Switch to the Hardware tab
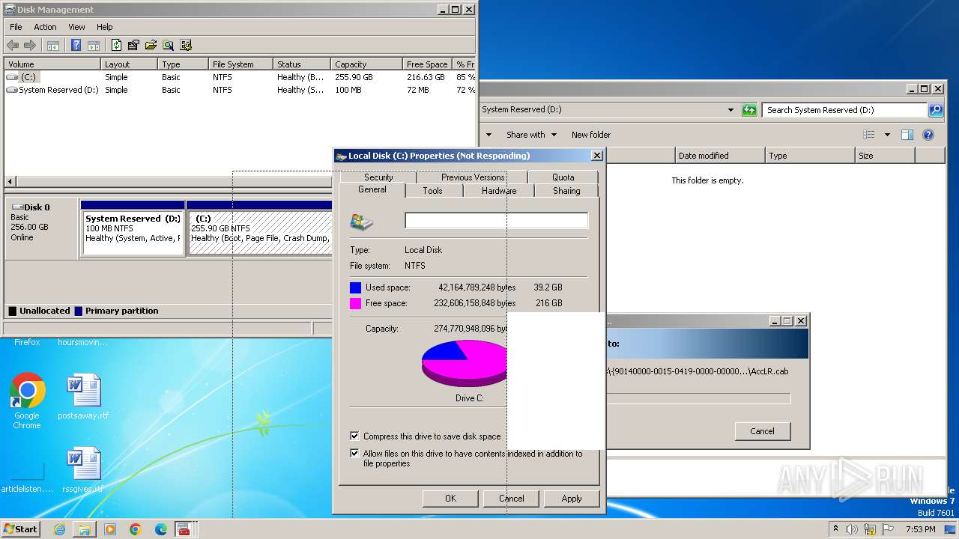The width and height of the screenshot is (959, 539). pyautogui.click(x=499, y=191)
